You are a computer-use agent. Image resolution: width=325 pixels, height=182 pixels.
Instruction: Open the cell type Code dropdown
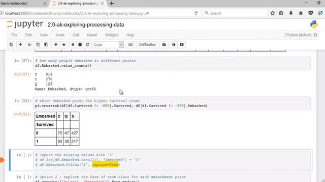click(108, 45)
